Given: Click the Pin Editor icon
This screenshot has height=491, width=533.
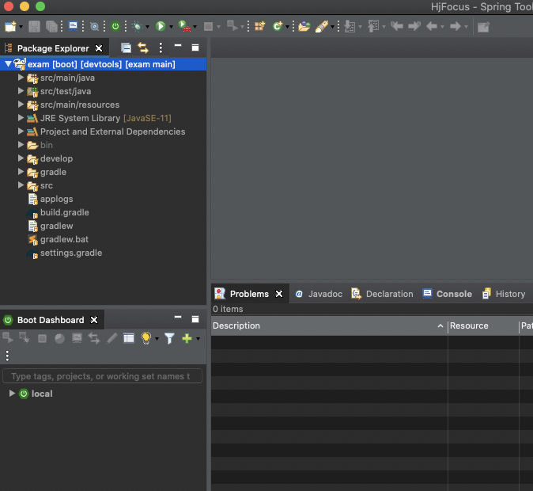Looking at the screenshot, I should pyautogui.click(x=483, y=27).
